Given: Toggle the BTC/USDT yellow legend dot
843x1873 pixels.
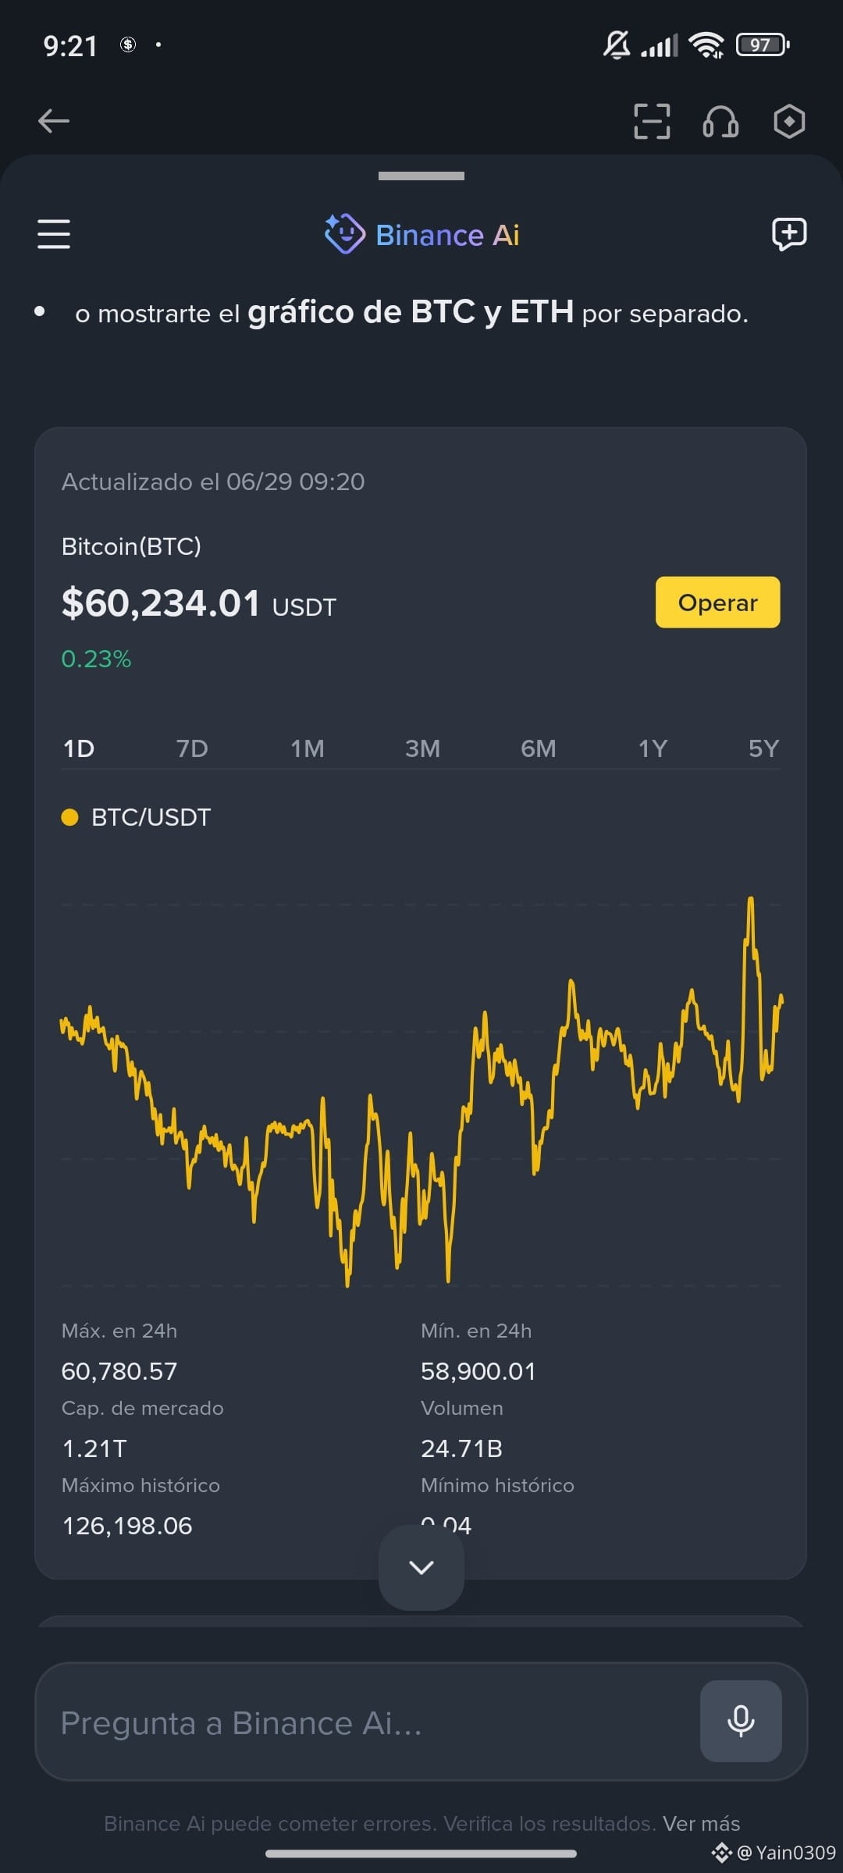Looking at the screenshot, I should pos(70,817).
